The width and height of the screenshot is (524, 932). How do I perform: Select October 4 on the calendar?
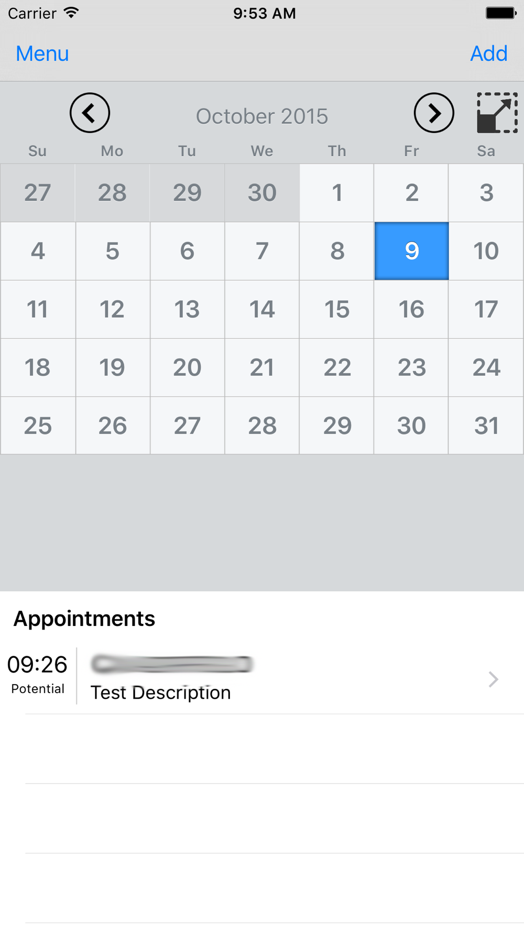38,251
